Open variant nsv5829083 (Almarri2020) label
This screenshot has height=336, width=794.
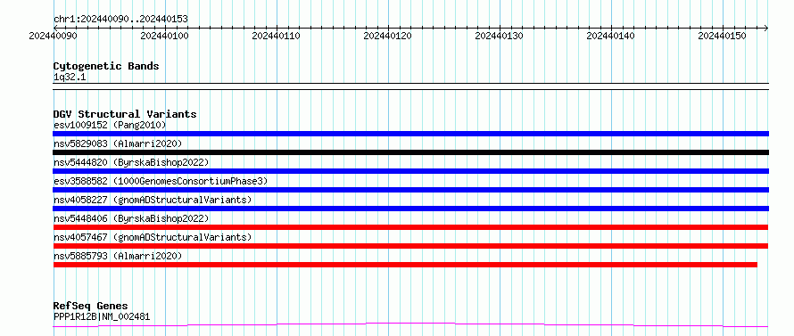coord(118,143)
